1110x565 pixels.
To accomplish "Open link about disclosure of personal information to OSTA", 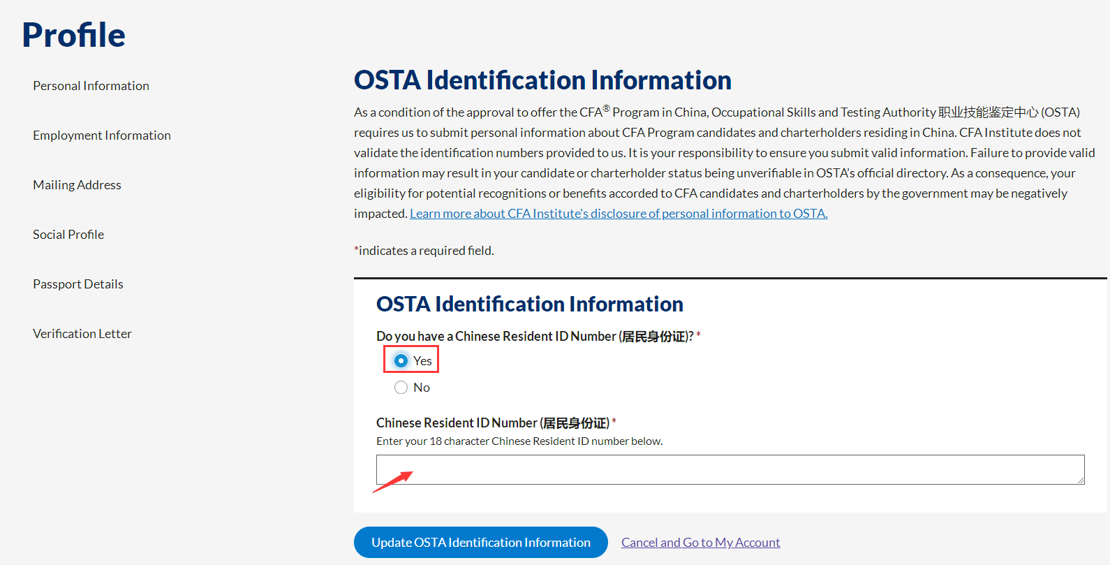I will 619,214.
